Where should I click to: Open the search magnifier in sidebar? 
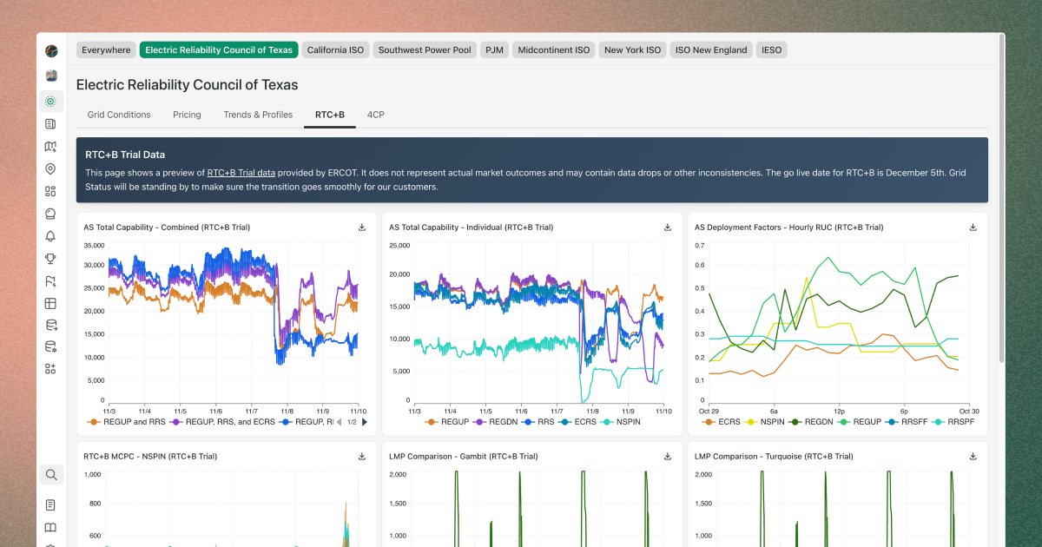(51, 475)
